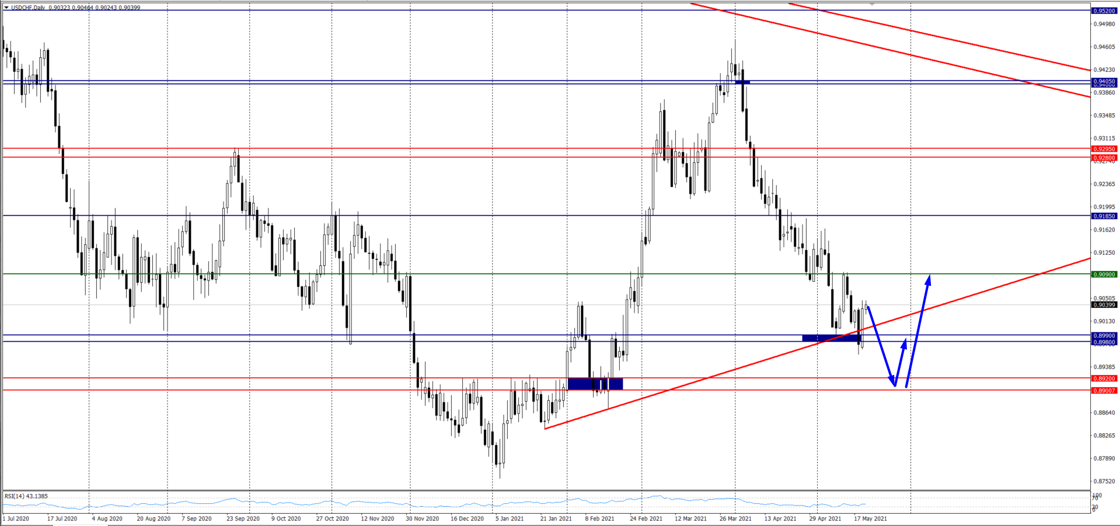Viewport: 1120px width, 526px height.
Task: Click the 0.91850 blue price label
Action: (1104, 216)
